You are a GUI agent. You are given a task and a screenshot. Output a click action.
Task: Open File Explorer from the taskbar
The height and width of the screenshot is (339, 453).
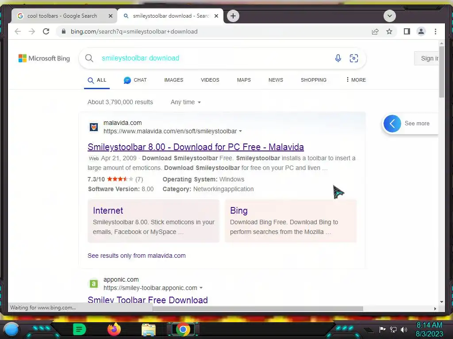(149, 329)
